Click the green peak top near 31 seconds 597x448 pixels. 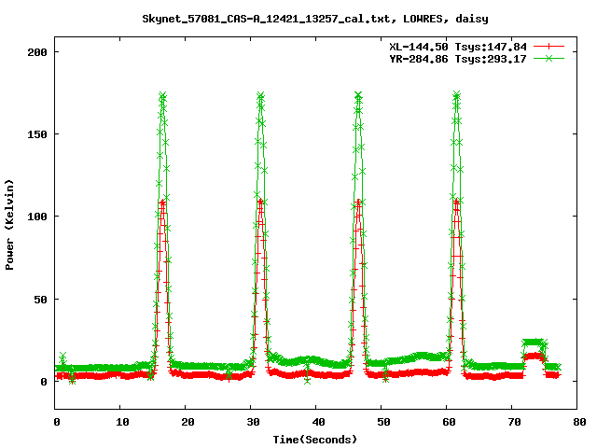click(x=260, y=95)
